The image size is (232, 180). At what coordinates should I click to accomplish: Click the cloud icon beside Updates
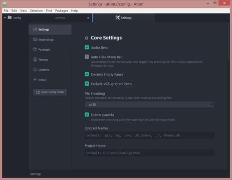point(35,69)
